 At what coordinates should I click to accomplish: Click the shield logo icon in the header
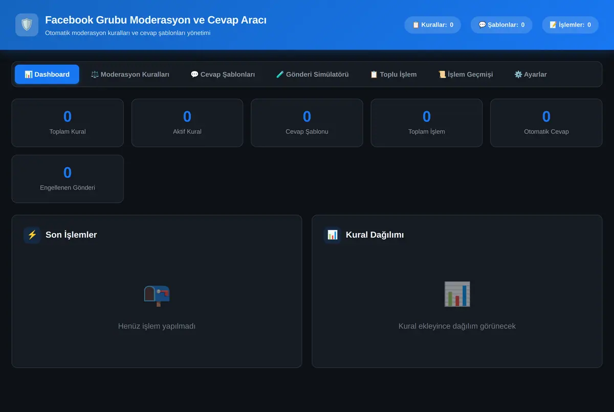(x=27, y=25)
